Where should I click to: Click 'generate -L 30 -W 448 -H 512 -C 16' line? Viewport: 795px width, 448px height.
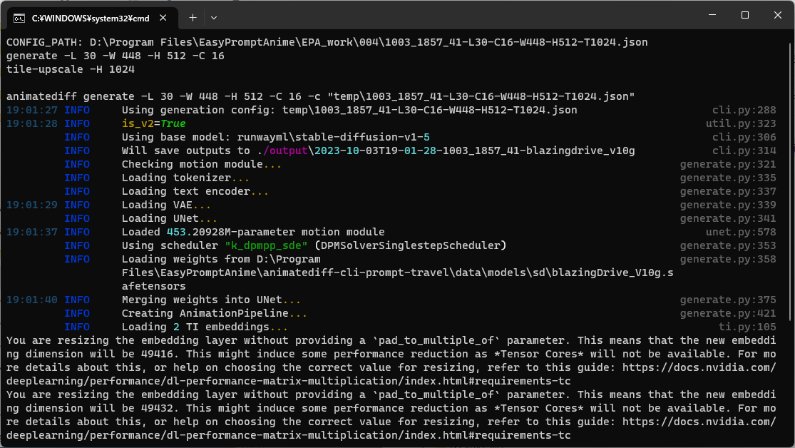pos(115,56)
